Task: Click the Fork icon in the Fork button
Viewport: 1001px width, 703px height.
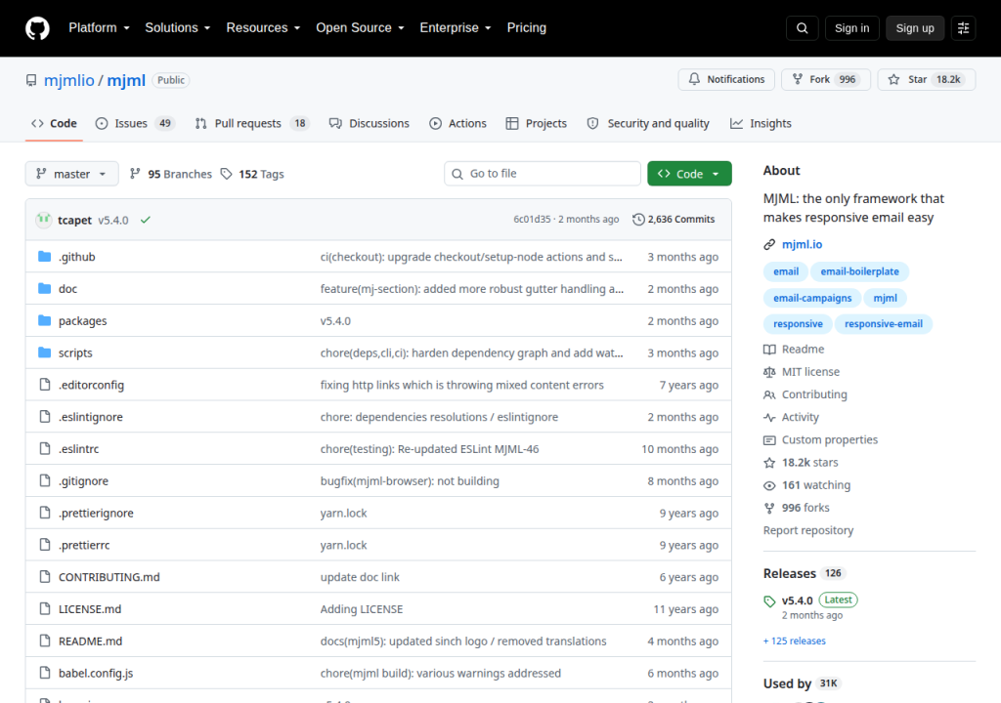Action: (798, 79)
